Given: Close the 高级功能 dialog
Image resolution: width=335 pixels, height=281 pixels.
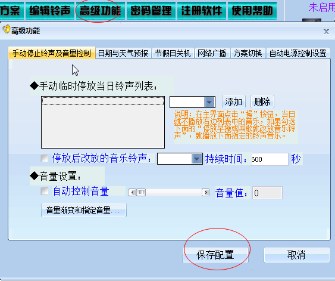Looking at the screenshot, I should [x=326, y=32].
